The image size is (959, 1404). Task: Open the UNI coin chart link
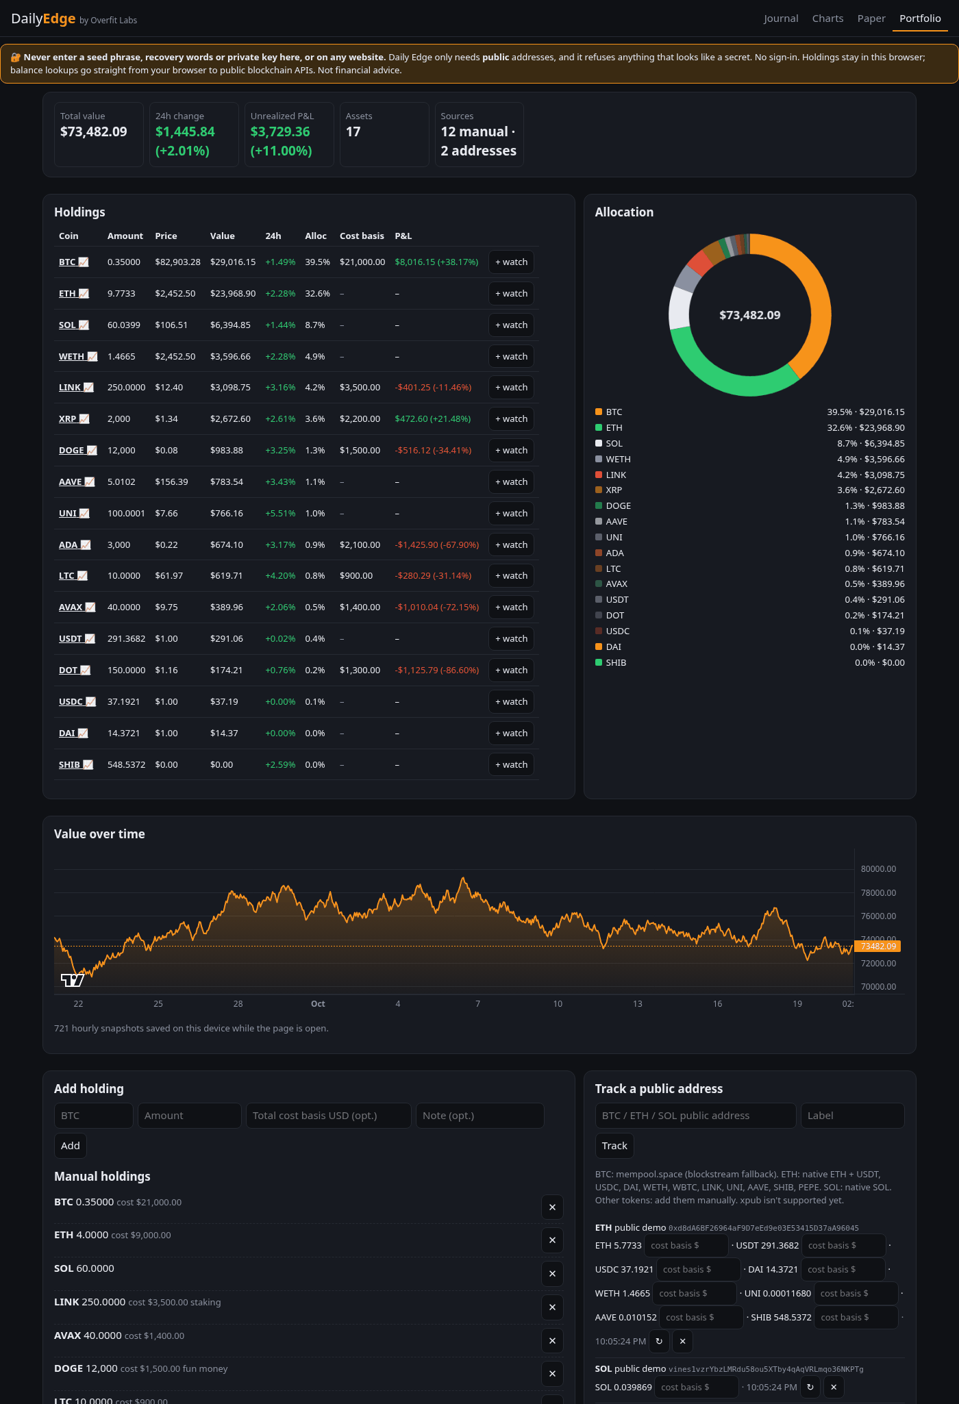tap(74, 514)
